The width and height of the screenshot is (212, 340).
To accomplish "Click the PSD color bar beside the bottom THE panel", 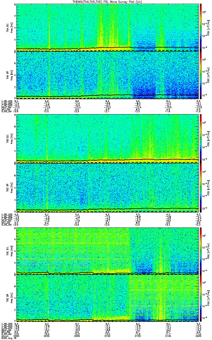I will (x=201, y=298).
